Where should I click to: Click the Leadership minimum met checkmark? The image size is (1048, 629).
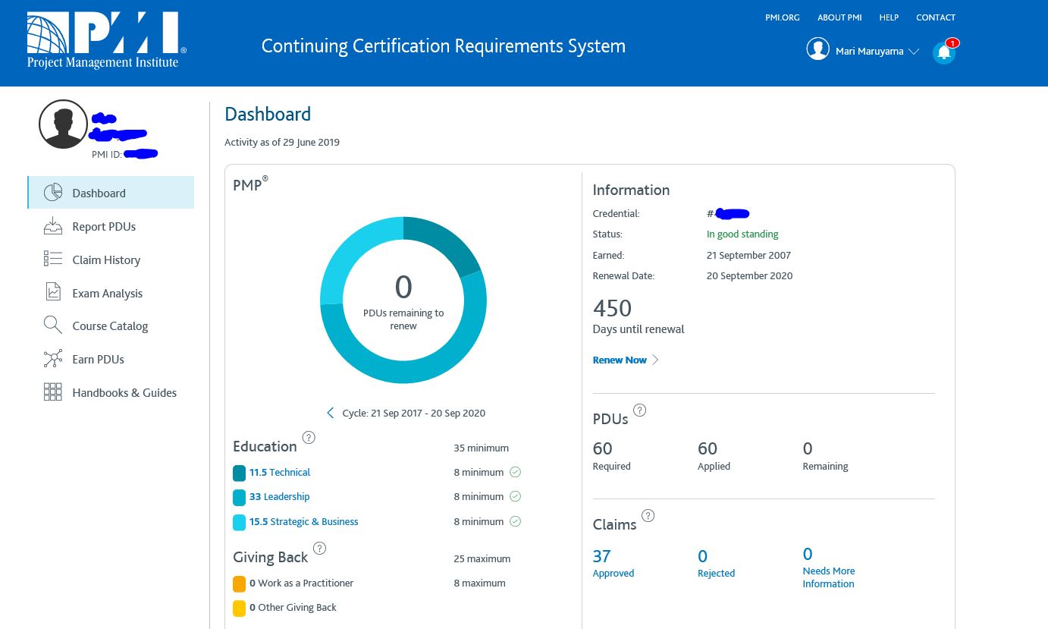[x=516, y=496]
